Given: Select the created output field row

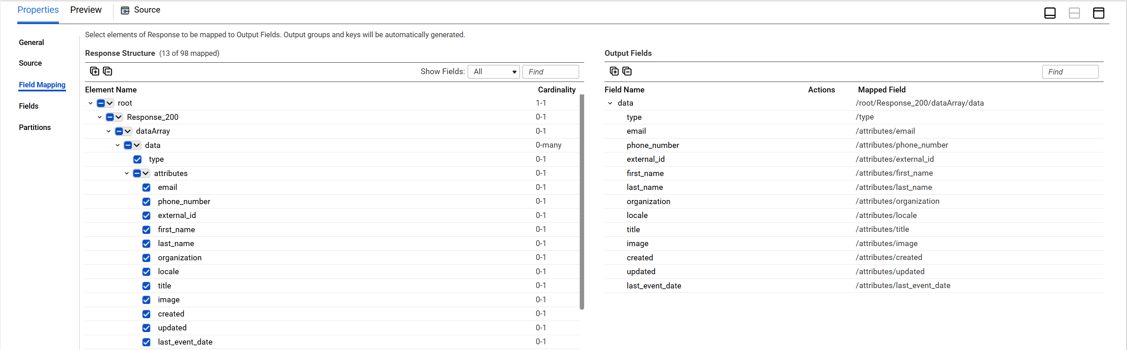Looking at the screenshot, I should [x=854, y=258].
